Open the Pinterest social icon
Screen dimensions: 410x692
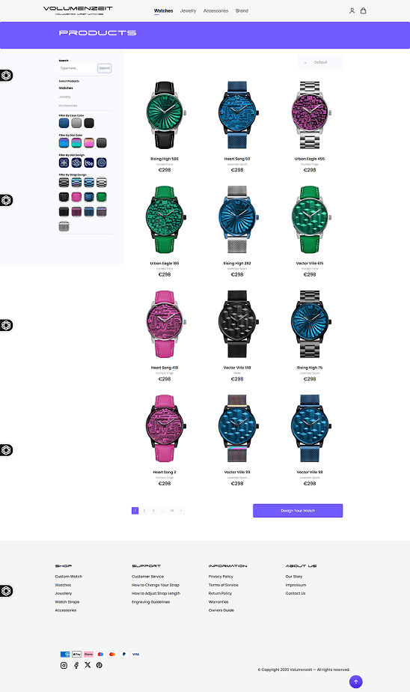click(x=100, y=665)
